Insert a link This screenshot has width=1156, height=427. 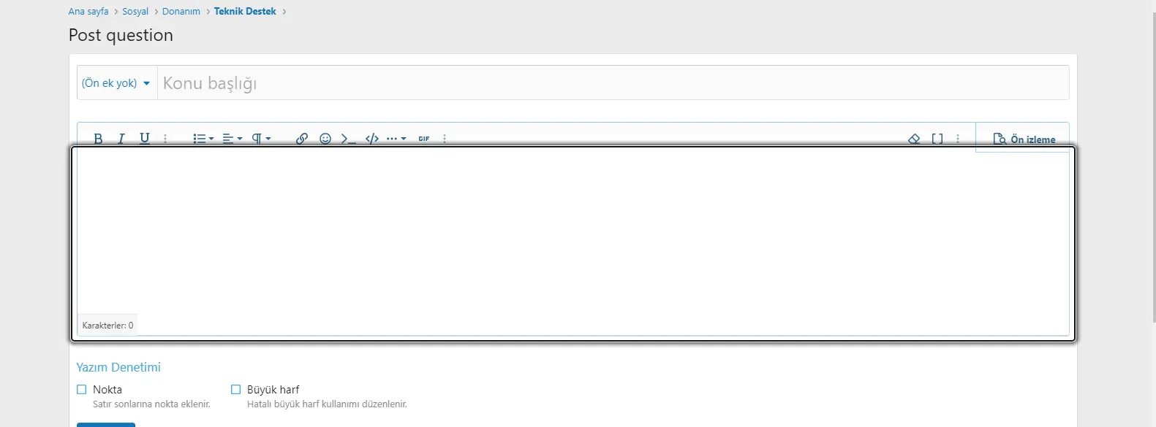pyautogui.click(x=302, y=139)
